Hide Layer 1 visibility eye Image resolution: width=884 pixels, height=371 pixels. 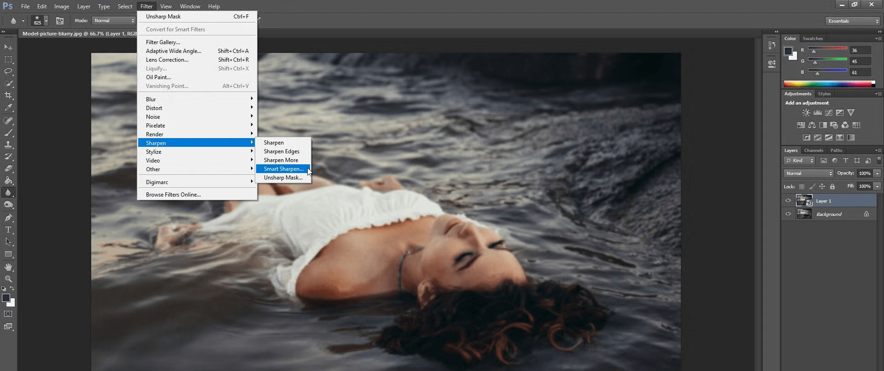coord(788,201)
